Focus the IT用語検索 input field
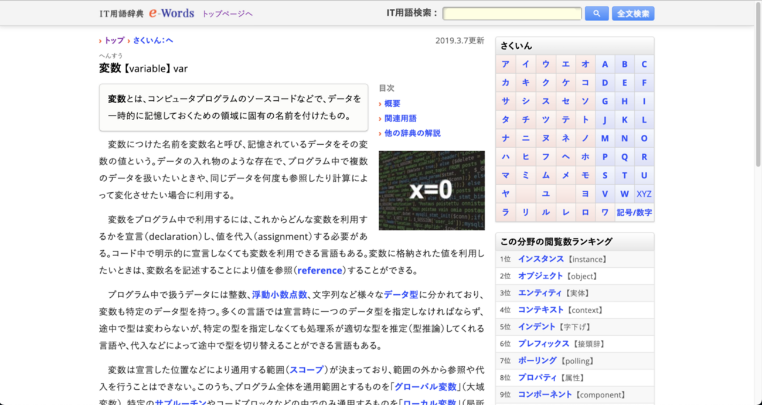Image resolution: width=762 pixels, height=405 pixels. [x=512, y=13]
